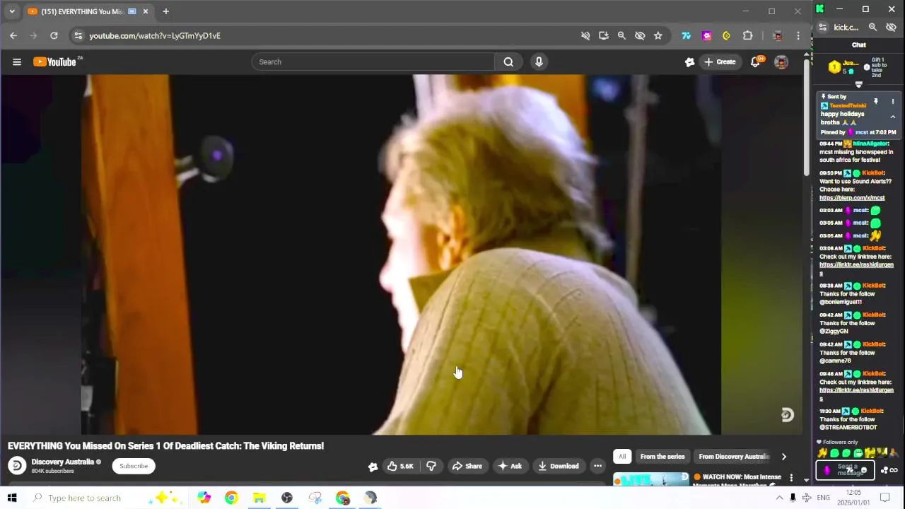Screen dimensions: 905x509
Task: Open Chrome profile avatar in toolbar
Action: tap(777, 35)
